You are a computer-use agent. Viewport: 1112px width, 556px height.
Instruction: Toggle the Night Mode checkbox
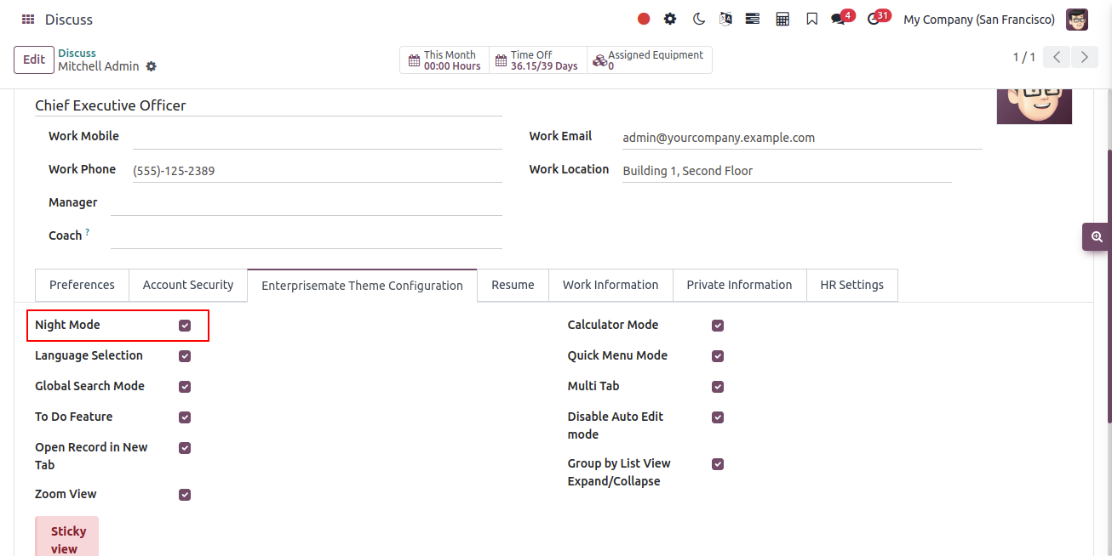point(185,326)
